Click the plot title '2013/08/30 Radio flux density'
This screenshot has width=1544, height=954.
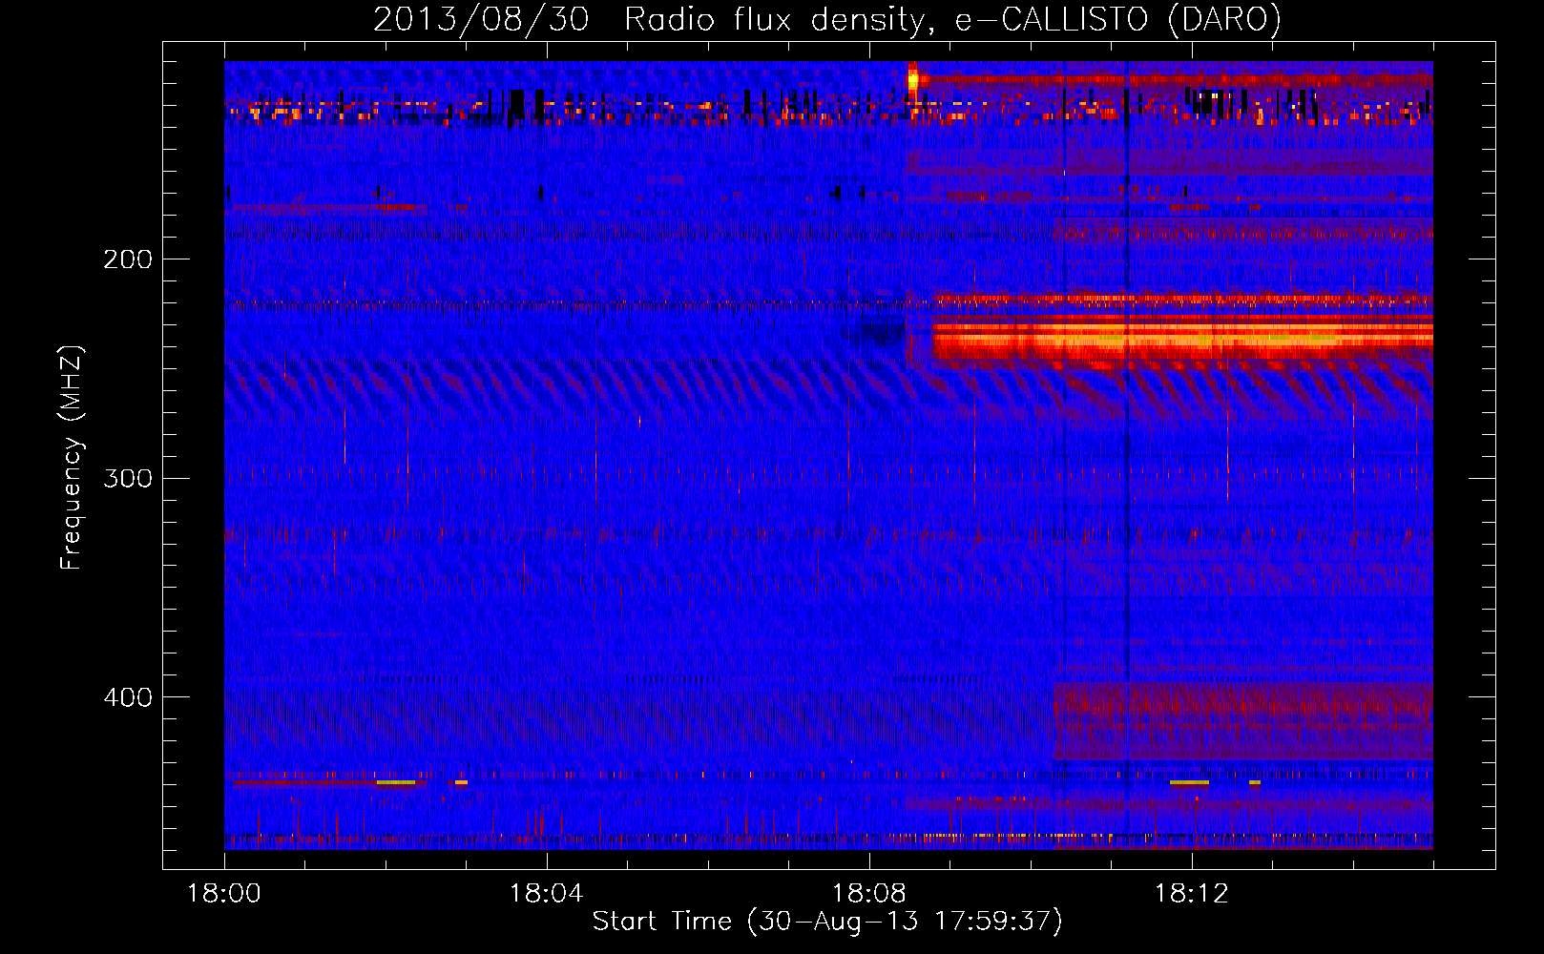click(x=826, y=19)
